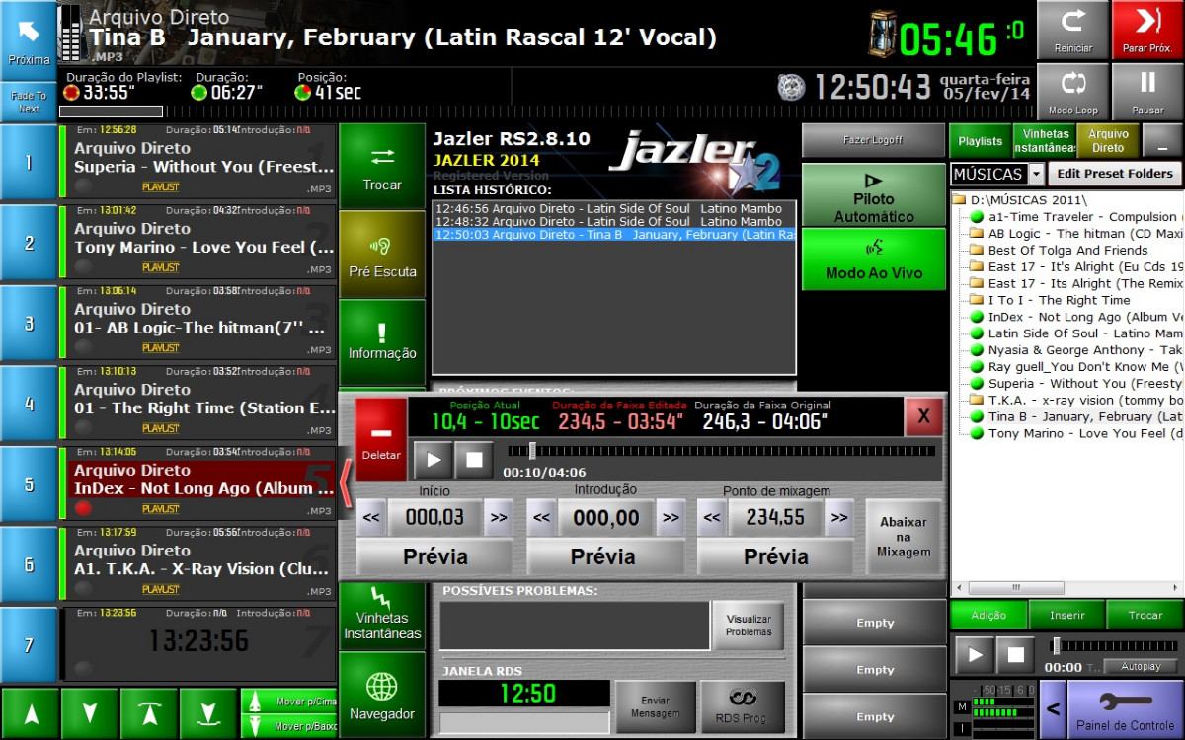
Task: Play track in the editor popup
Action: pos(433,460)
